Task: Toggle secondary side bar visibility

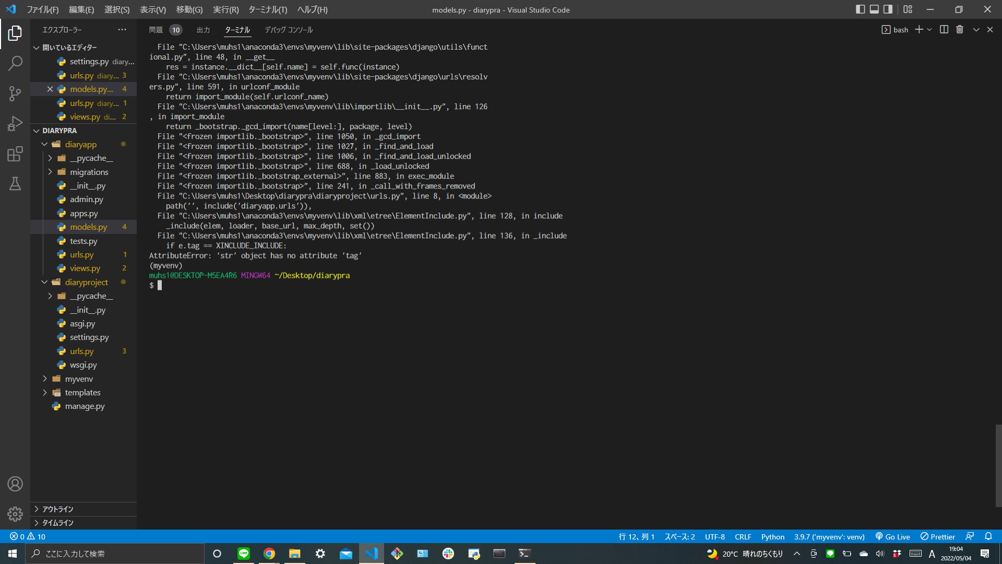Action: click(x=888, y=9)
